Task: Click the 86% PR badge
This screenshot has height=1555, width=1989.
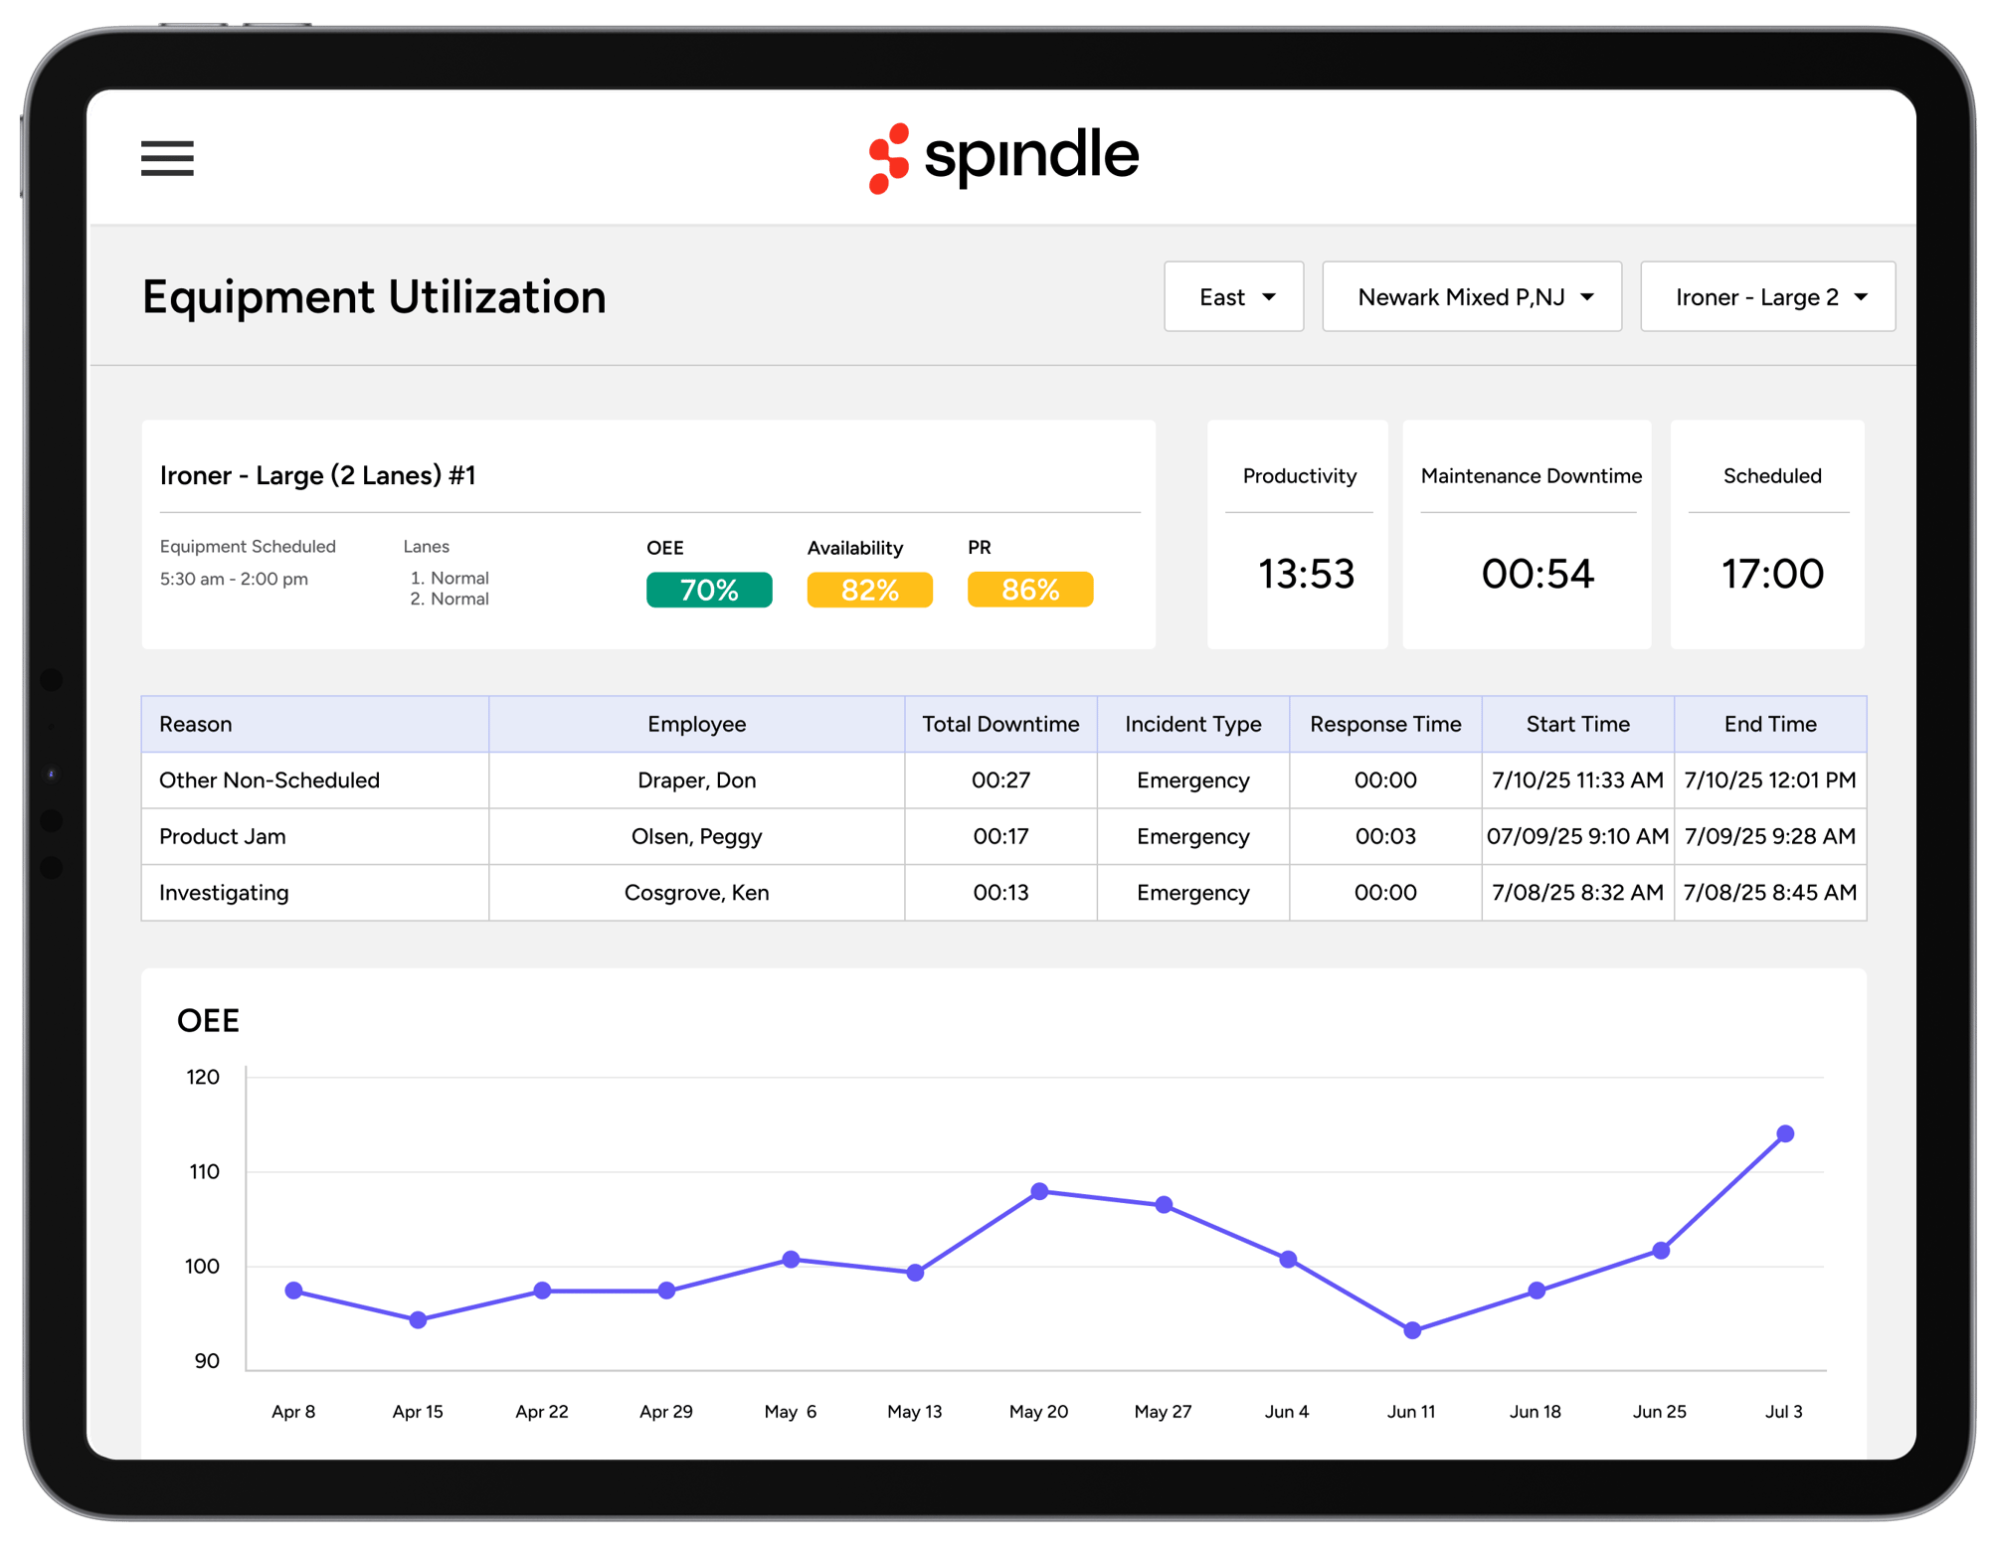Action: pyautogui.click(x=1029, y=590)
